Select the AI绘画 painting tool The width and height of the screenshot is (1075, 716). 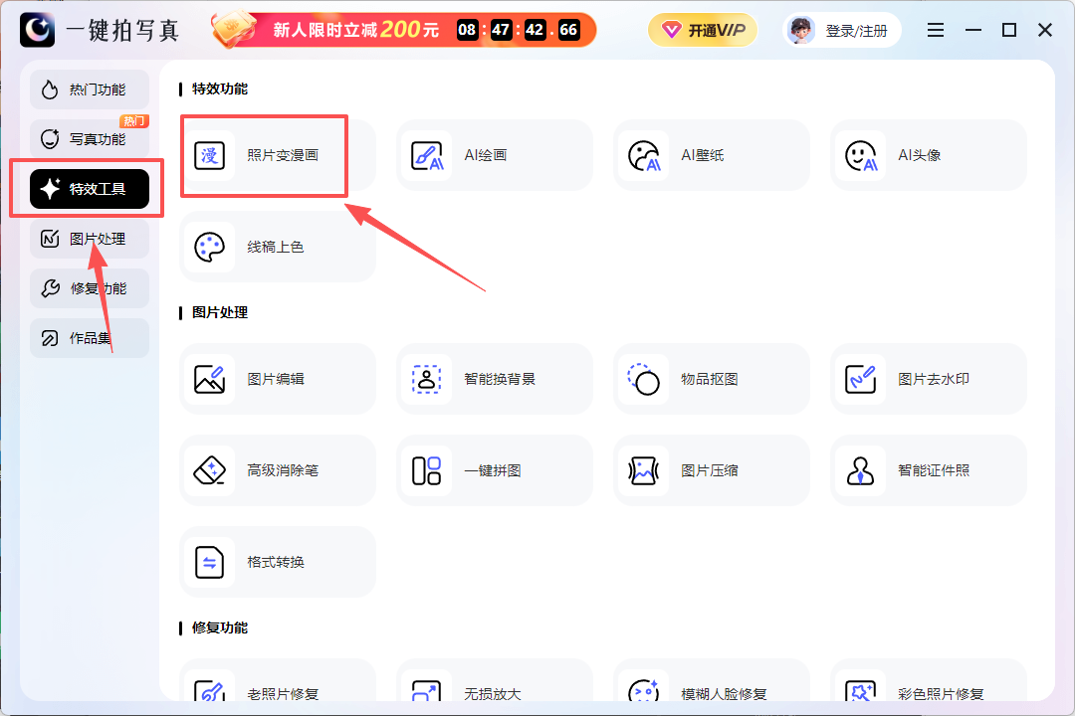click(x=495, y=155)
